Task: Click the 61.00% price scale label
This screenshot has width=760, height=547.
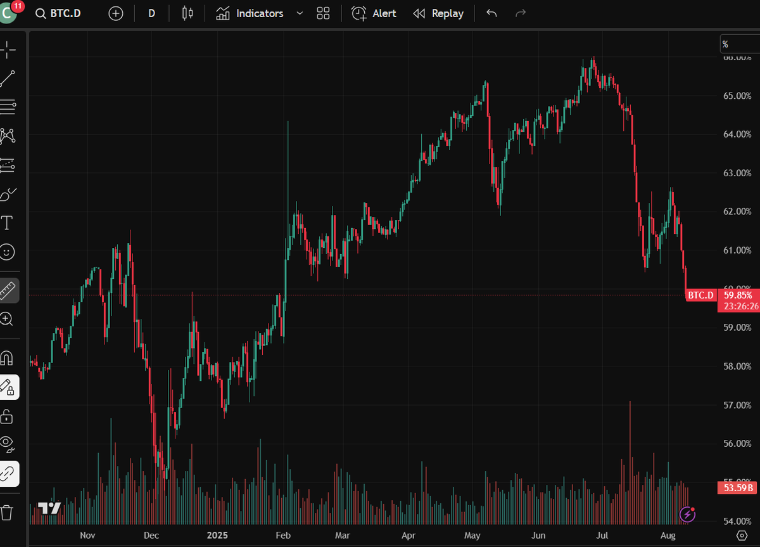Action: [736, 250]
